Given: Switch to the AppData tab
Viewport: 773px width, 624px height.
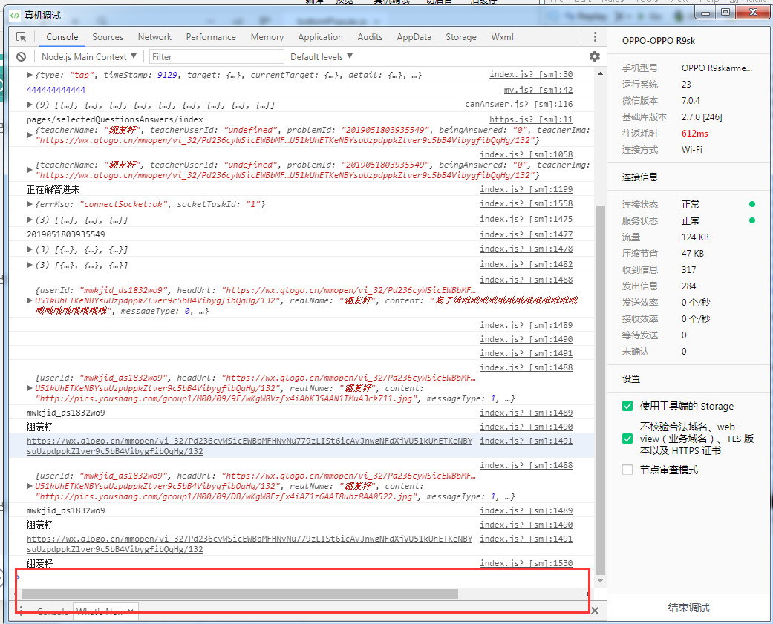Looking at the screenshot, I should coord(414,37).
